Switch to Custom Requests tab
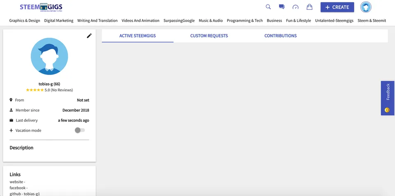This screenshot has width=395, height=196. (x=209, y=36)
